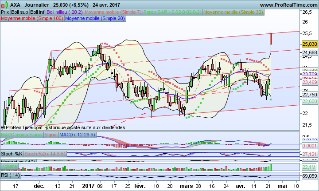Click the Parab SAR indicator label
The width and height of the screenshot is (319, 191).
(172, 12)
